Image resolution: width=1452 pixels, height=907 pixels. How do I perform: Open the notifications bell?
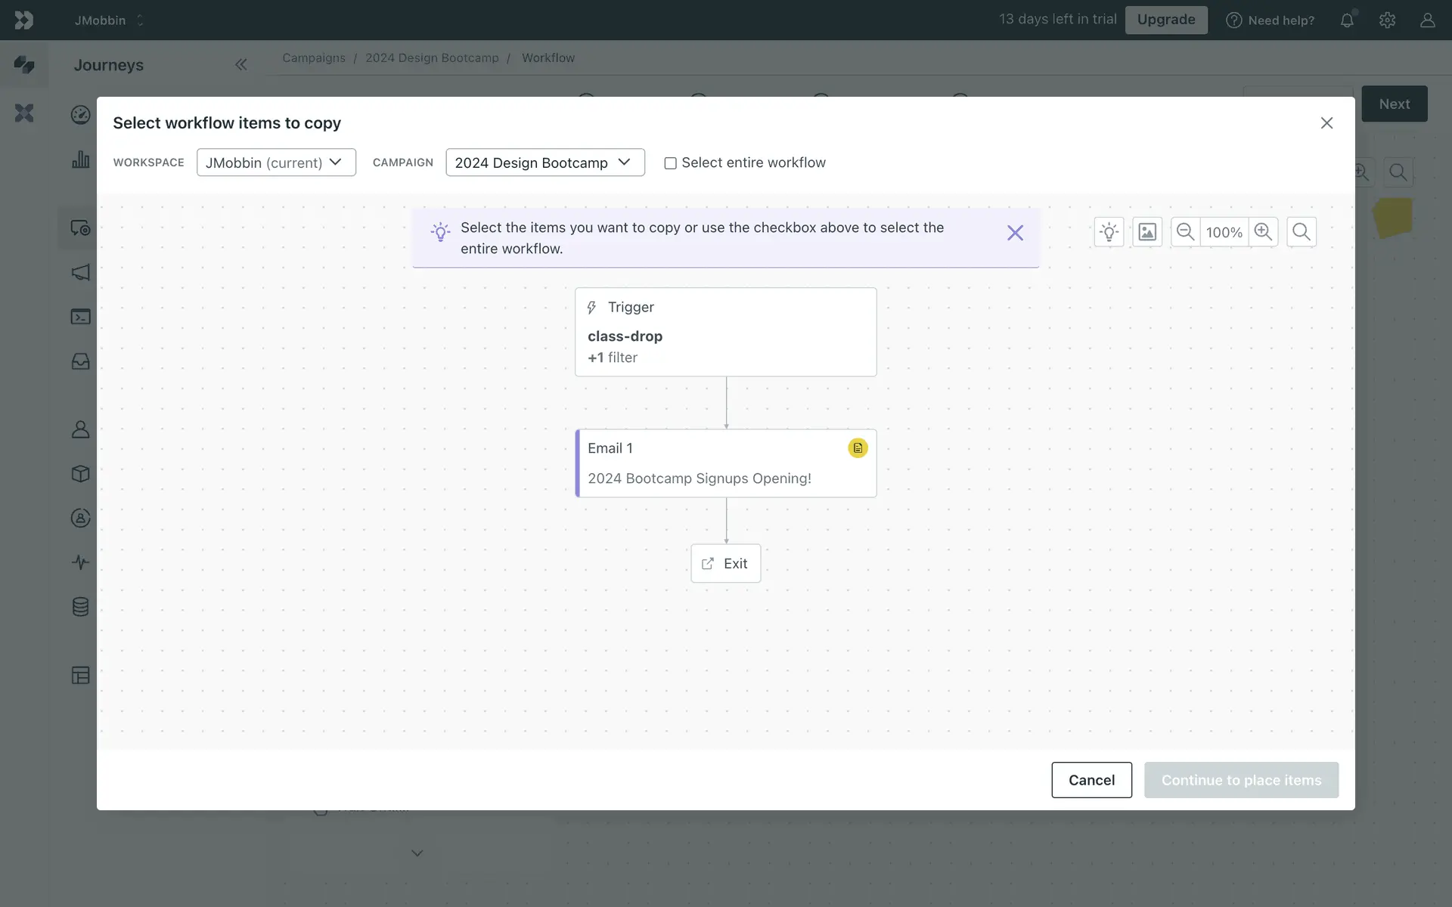point(1347,20)
